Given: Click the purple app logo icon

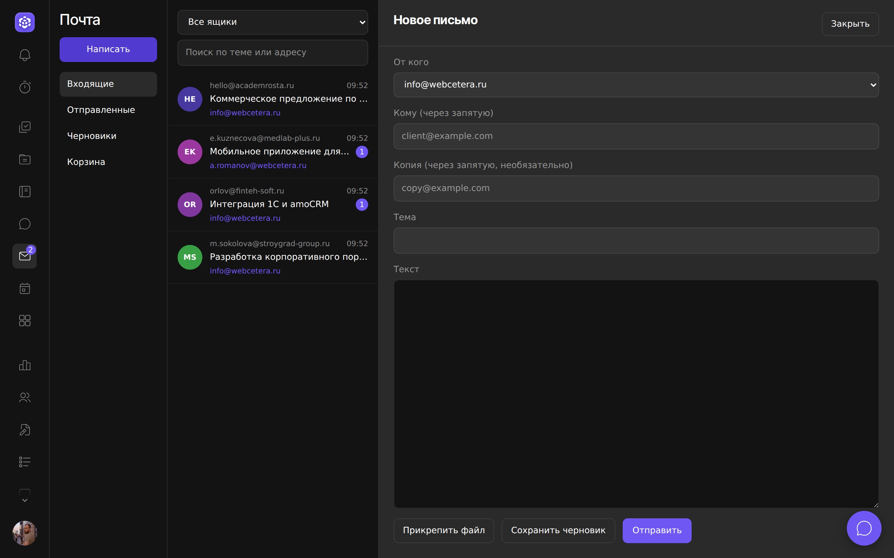Looking at the screenshot, I should pos(25,23).
